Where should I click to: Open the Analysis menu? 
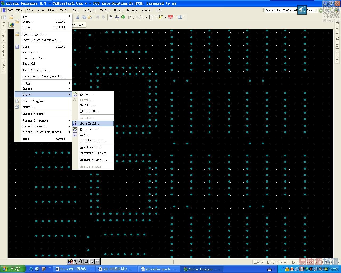coord(90,10)
